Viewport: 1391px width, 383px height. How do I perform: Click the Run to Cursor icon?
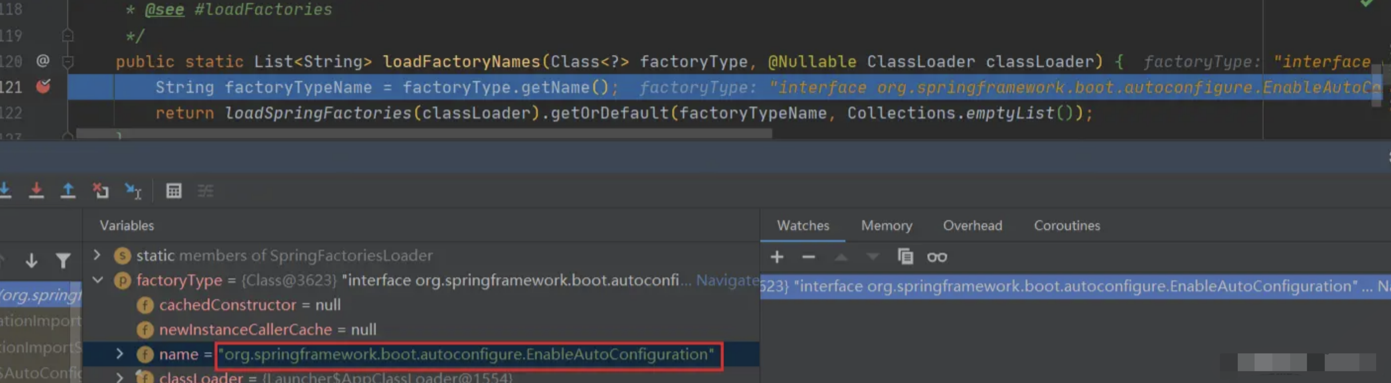(x=133, y=191)
